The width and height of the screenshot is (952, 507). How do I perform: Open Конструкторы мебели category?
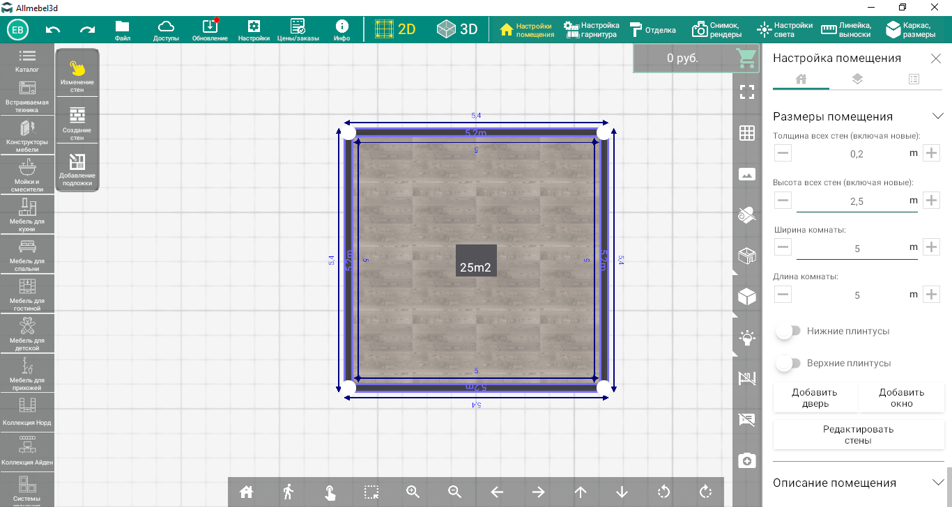point(27,136)
